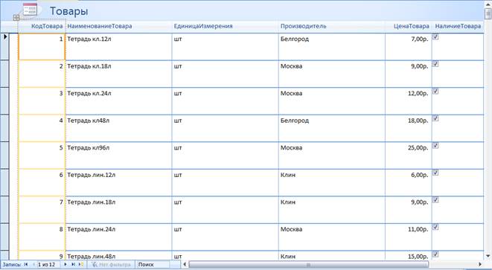The image size is (492, 270).
Task: Select the record selector for Тетрадь кл.24л
Action: (4, 101)
